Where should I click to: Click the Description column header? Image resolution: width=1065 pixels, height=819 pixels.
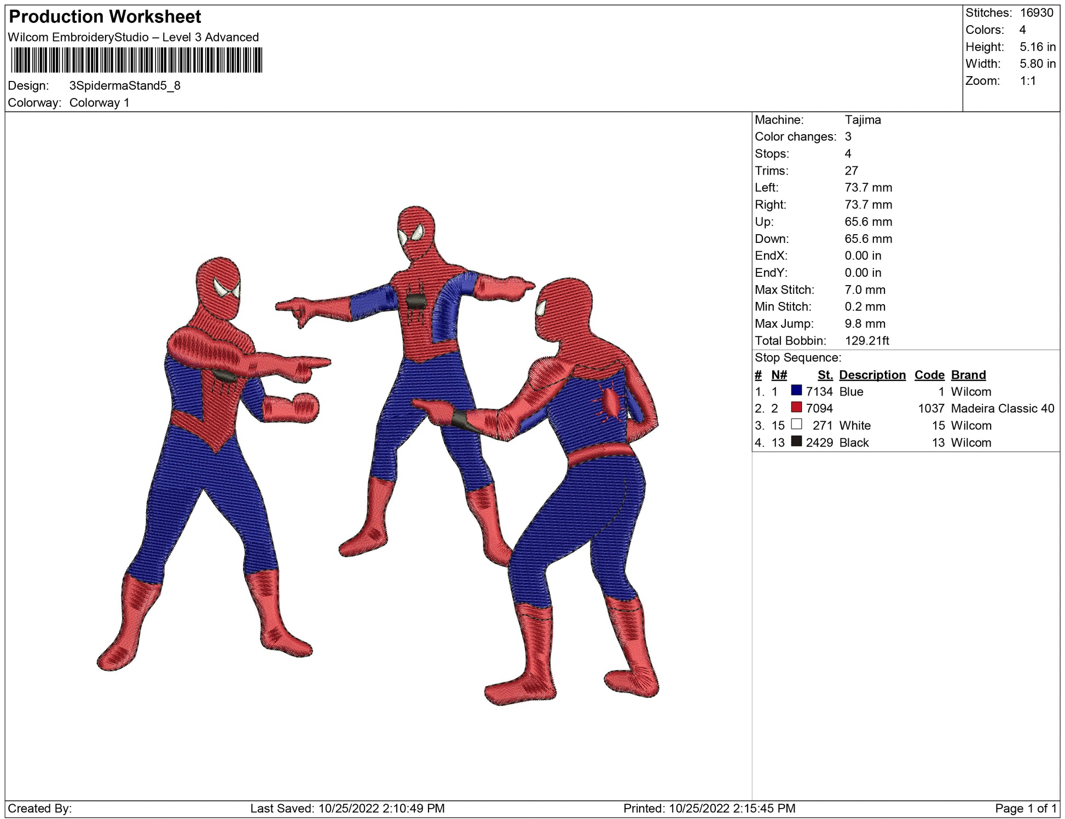[872, 375]
